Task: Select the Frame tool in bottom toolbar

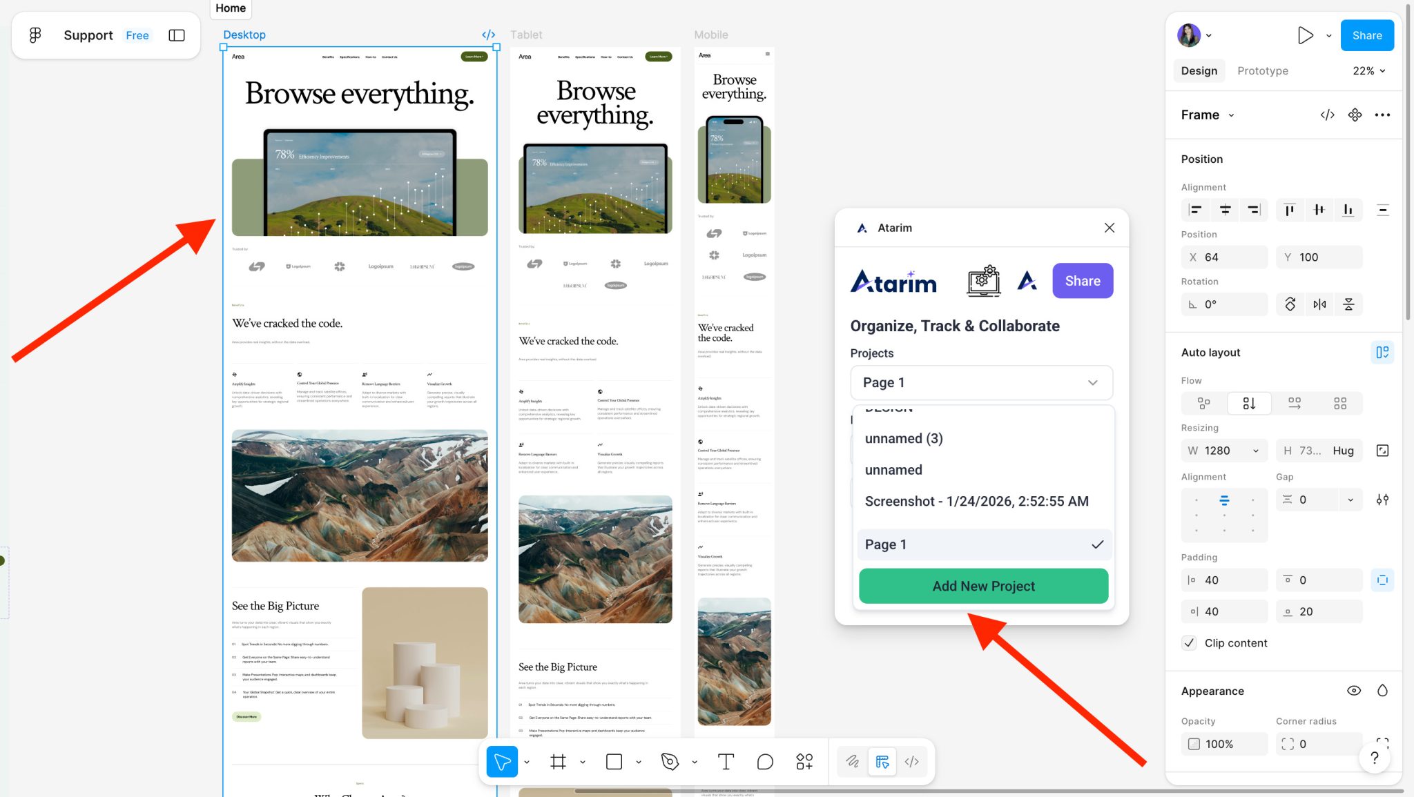Action: point(558,762)
